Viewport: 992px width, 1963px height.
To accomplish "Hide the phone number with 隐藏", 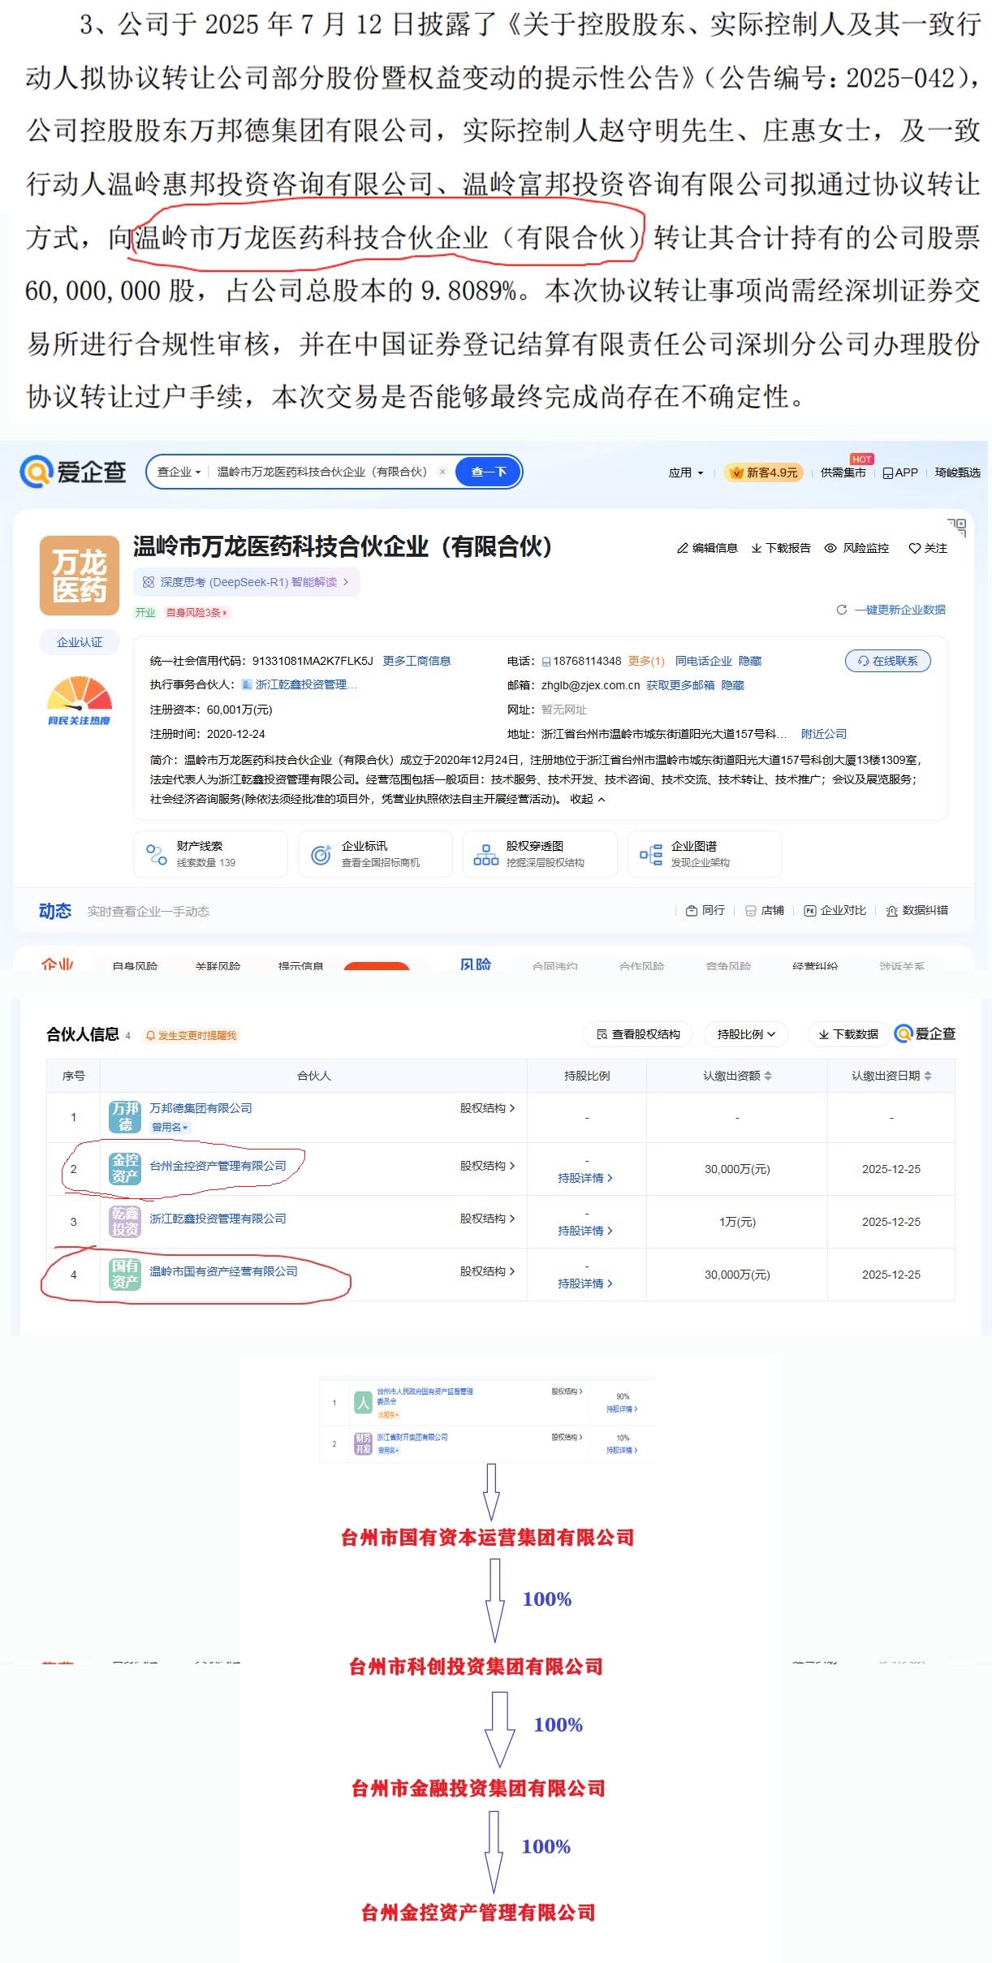I will [x=750, y=661].
